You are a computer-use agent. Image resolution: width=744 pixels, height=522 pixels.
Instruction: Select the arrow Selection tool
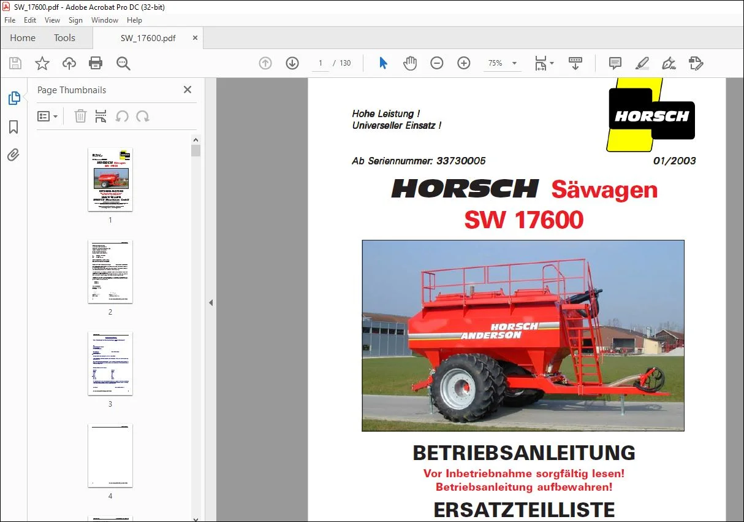[384, 63]
